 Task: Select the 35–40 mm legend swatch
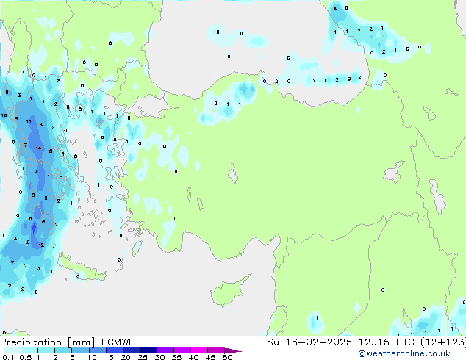(182, 350)
